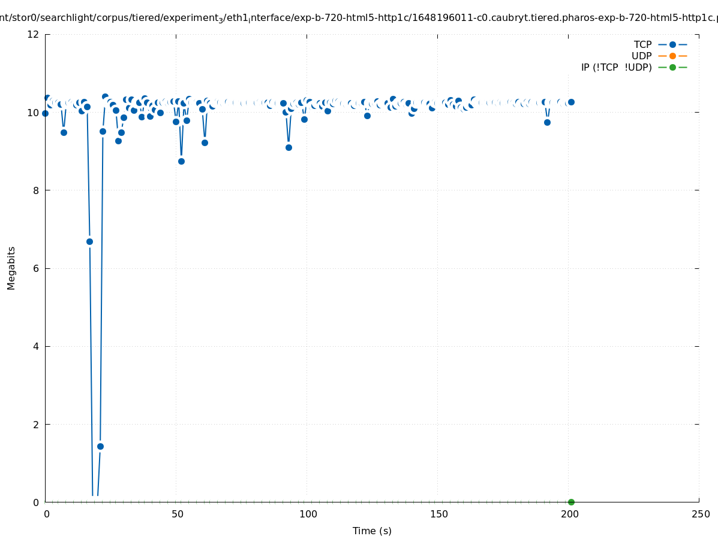Click the green data point on the x-axis
This screenshot has width=718, height=539.
571,502
